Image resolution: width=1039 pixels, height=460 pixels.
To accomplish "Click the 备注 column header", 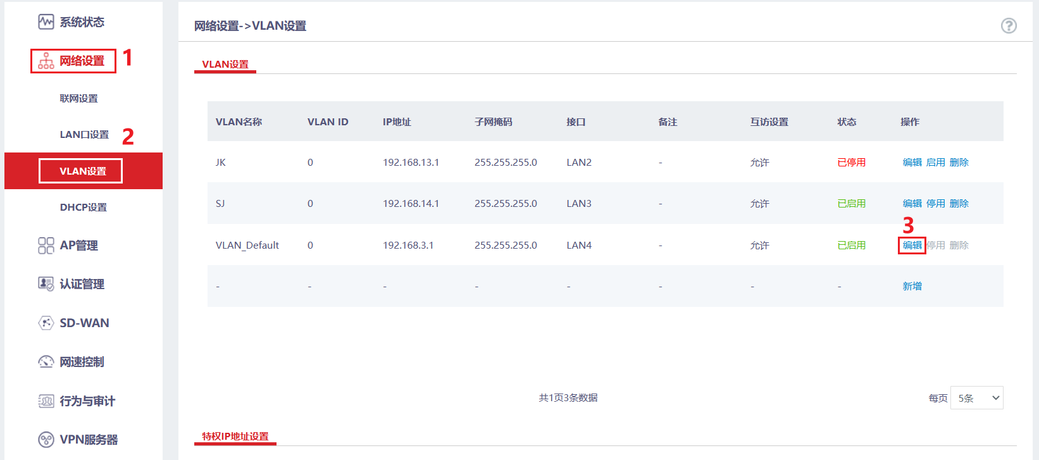I will point(668,122).
